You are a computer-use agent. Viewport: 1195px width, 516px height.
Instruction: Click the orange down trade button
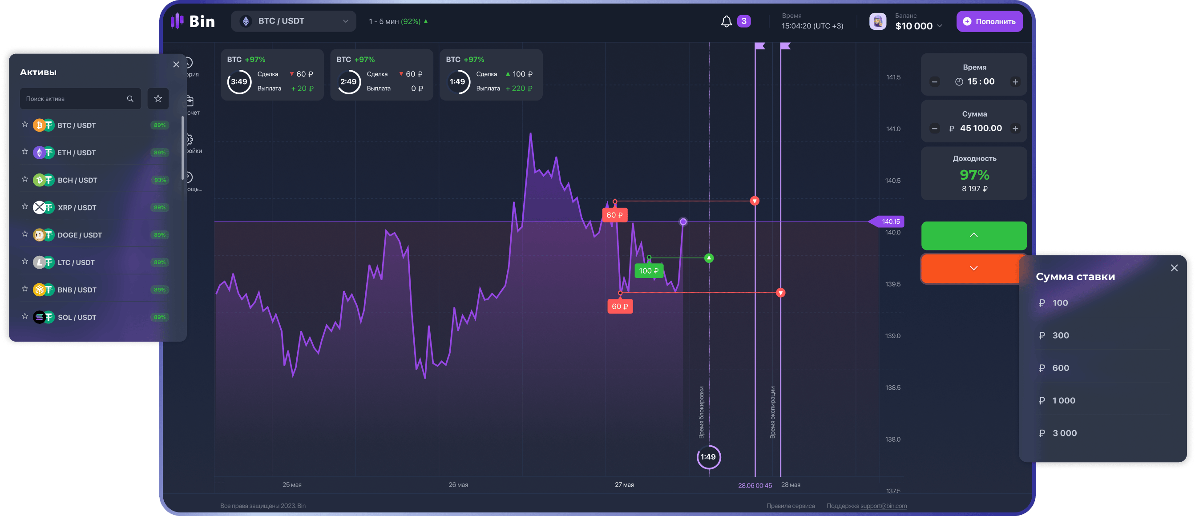[973, 268]
